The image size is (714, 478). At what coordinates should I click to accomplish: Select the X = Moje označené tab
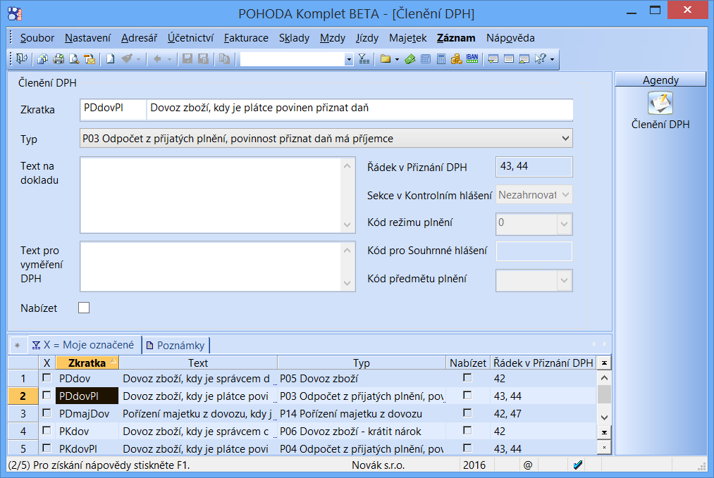tap(84, 345)
